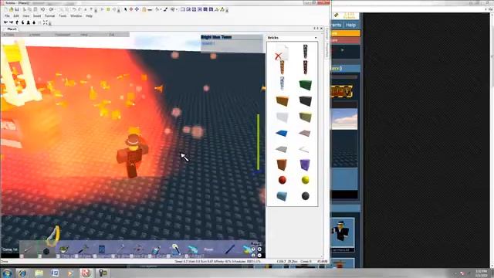The image size is (494, 278).
Task: Select the arrow pointer tool in toolbar
Action: click(x=125, y=9)
